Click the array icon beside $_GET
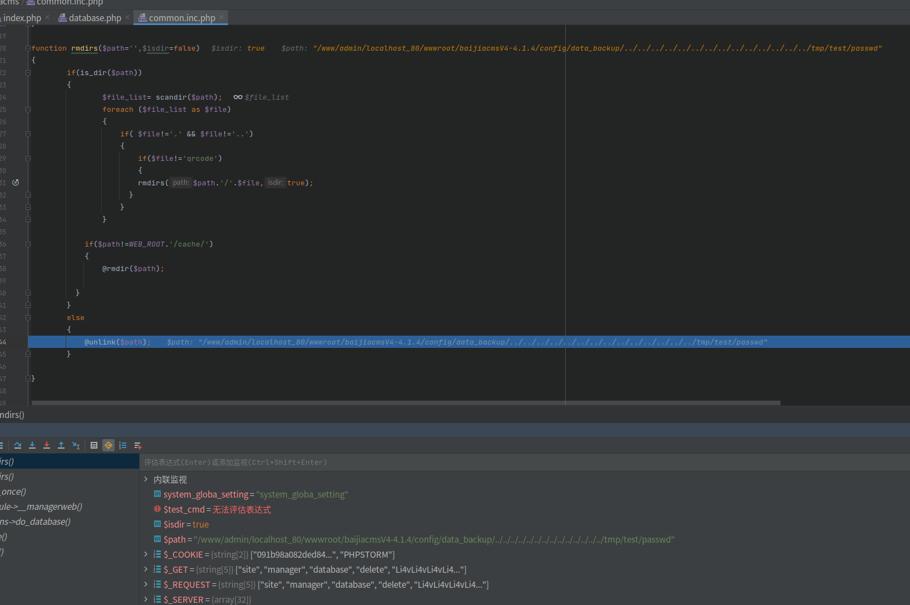Image resolution: width=910 pixels, height=605 pixels. [x=157, y=569]
